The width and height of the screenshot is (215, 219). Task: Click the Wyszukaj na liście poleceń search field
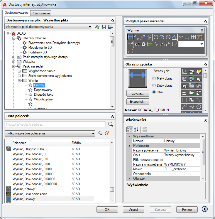(55, 124)
